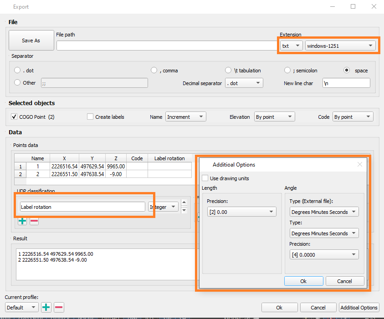Move UDP classification down with arrow
The image size is (384, 319).
tap(184, 210)
